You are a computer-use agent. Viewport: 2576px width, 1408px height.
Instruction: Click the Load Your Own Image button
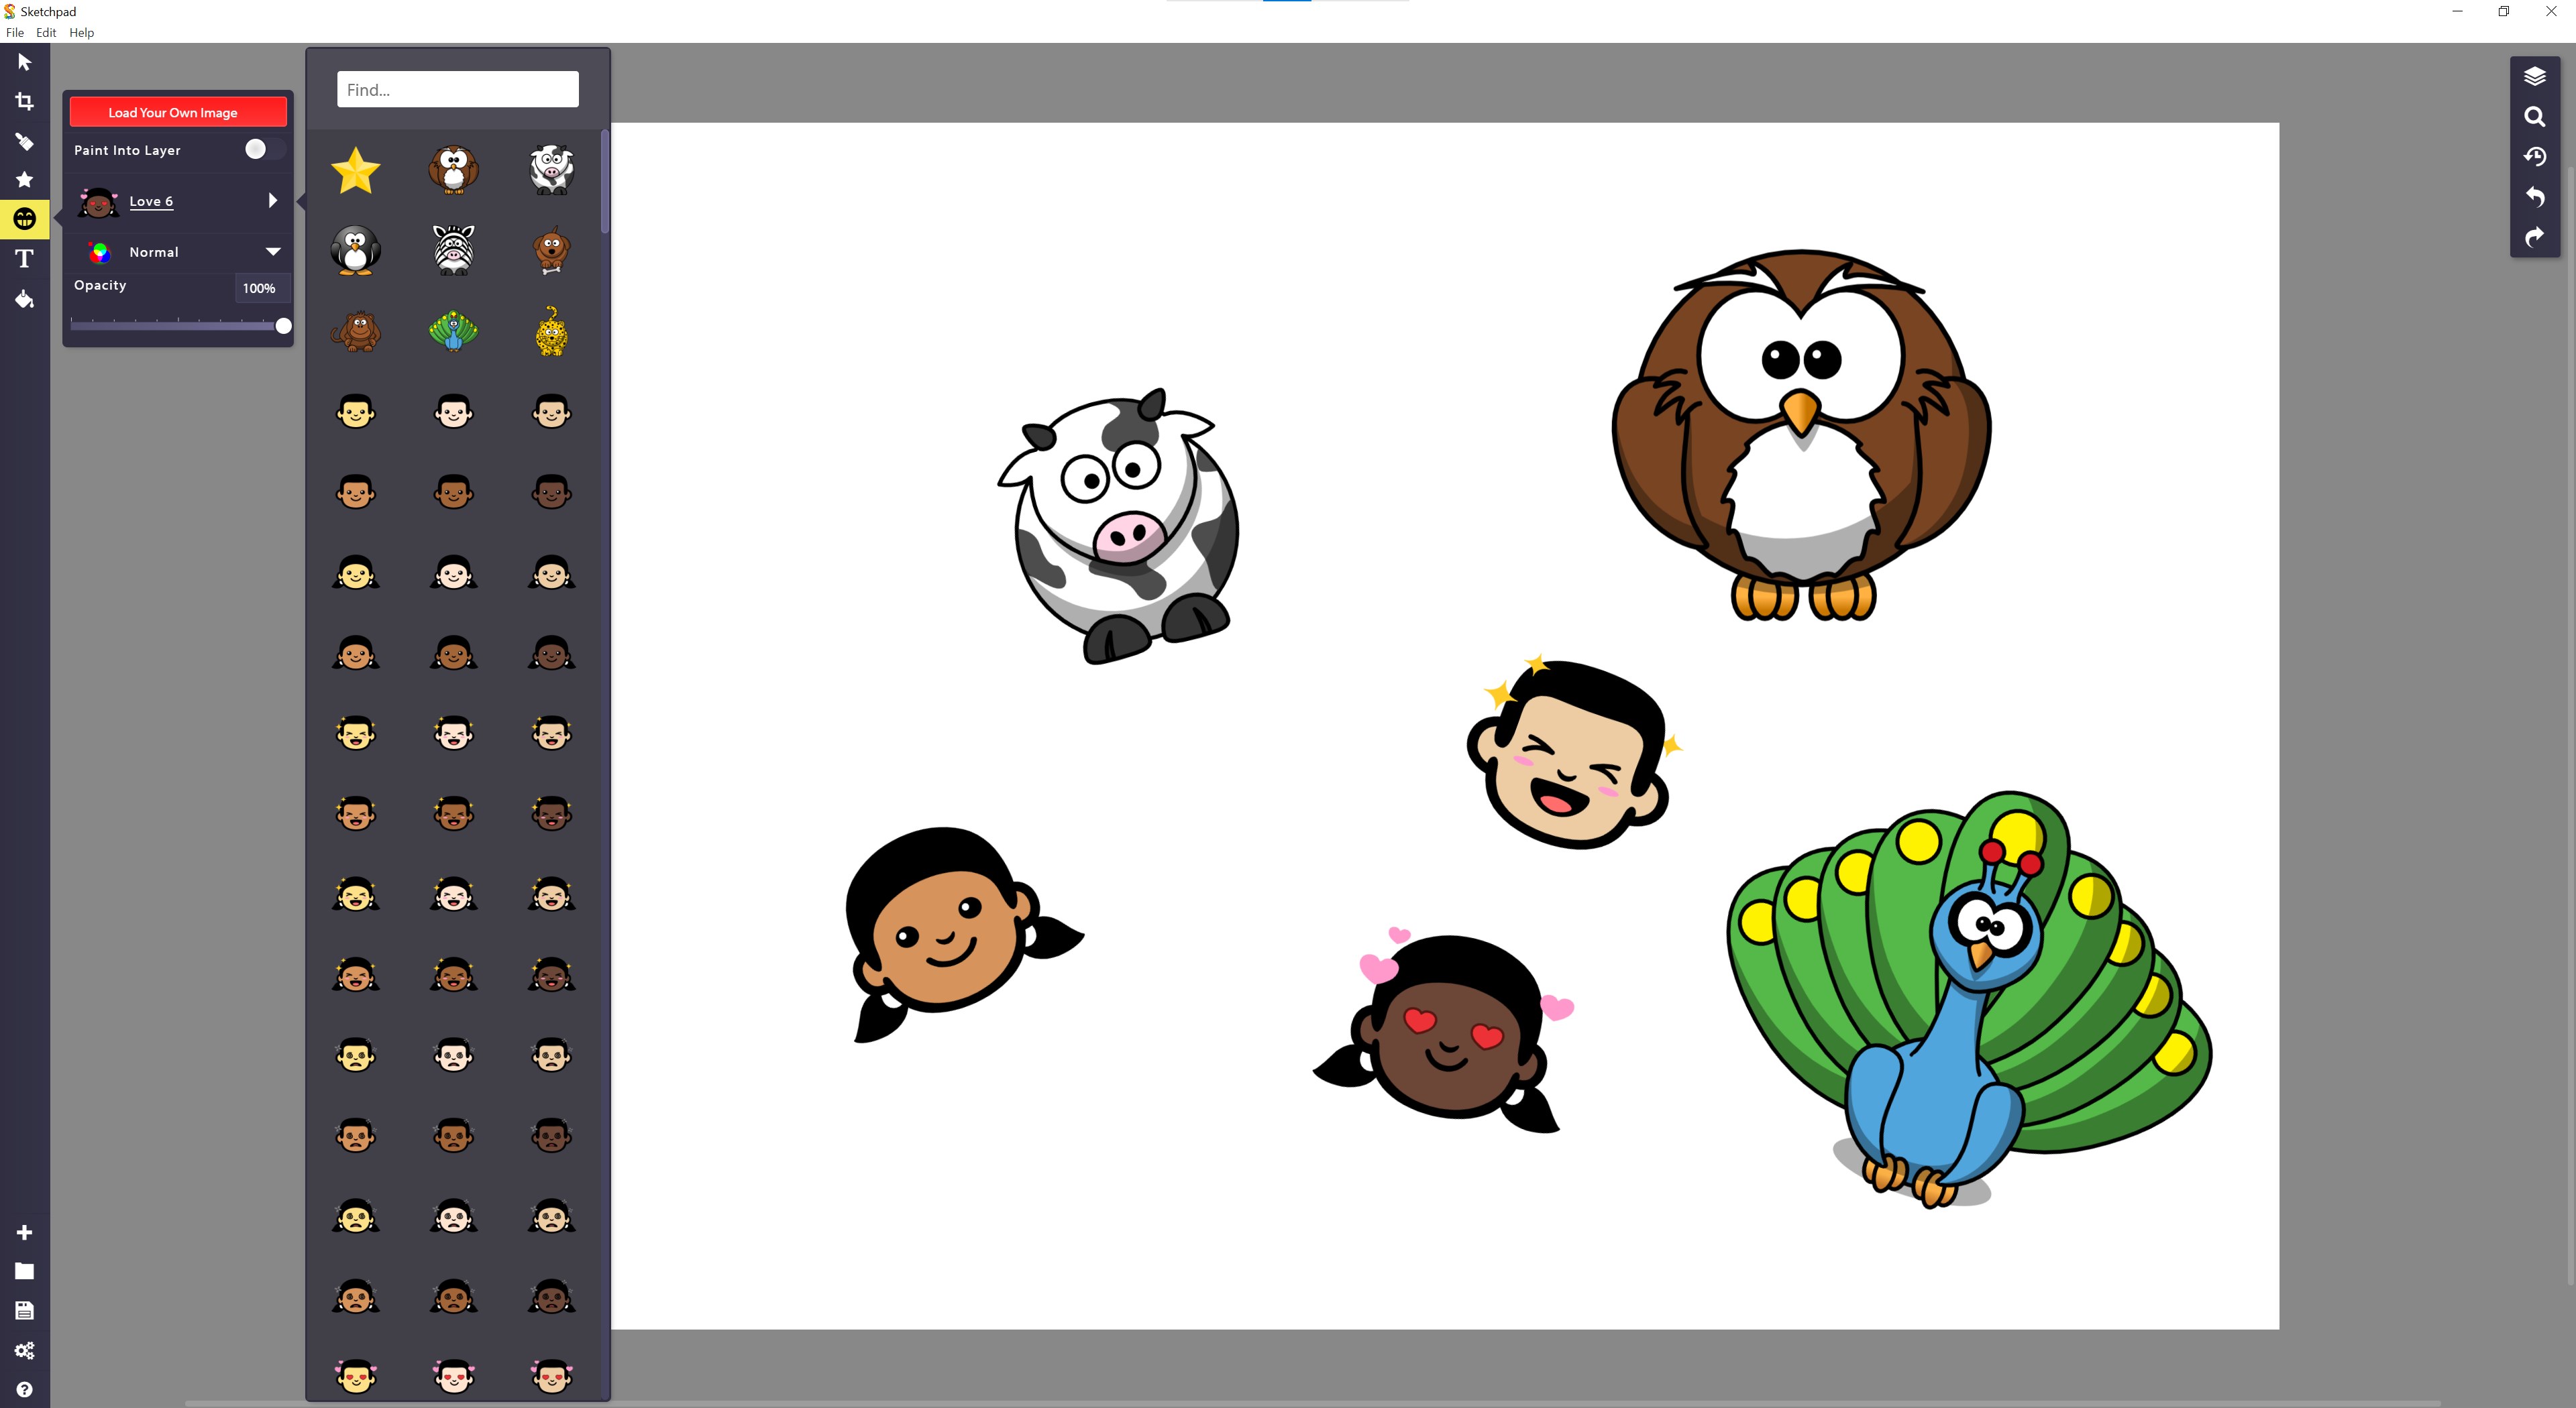point(177,112)
